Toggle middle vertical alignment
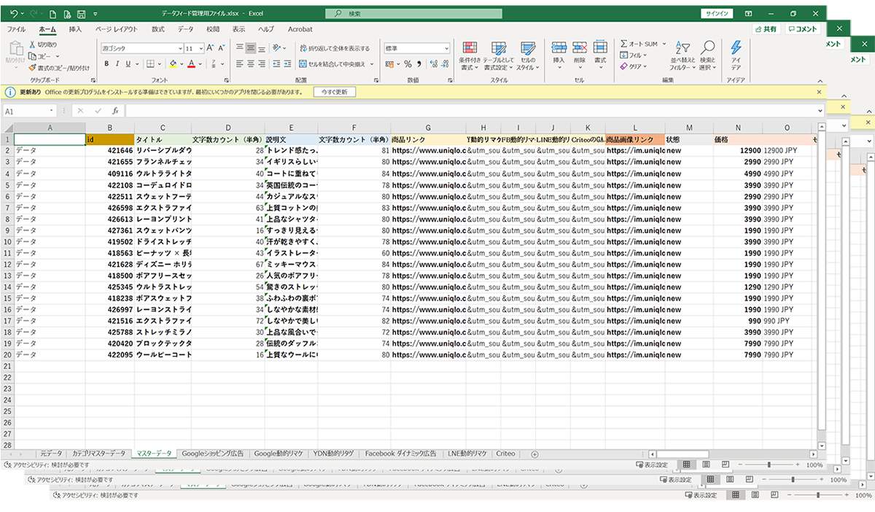 point(251,48)
